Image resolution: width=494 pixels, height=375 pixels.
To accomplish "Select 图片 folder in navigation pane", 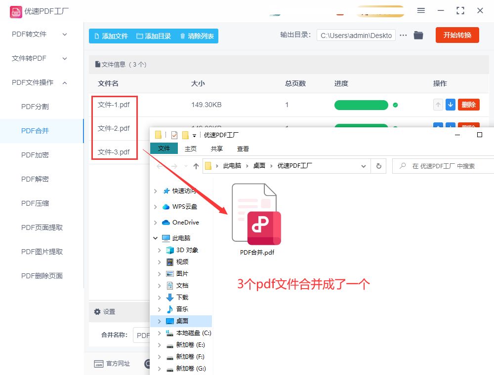I will pos(182,274).
